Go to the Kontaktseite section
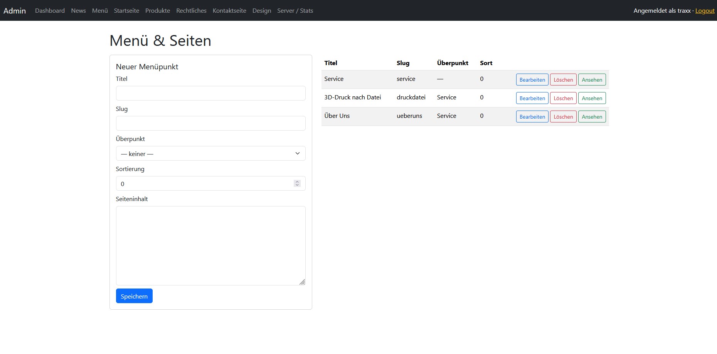This screenshot has width=717, height=354. click(229, 10)
